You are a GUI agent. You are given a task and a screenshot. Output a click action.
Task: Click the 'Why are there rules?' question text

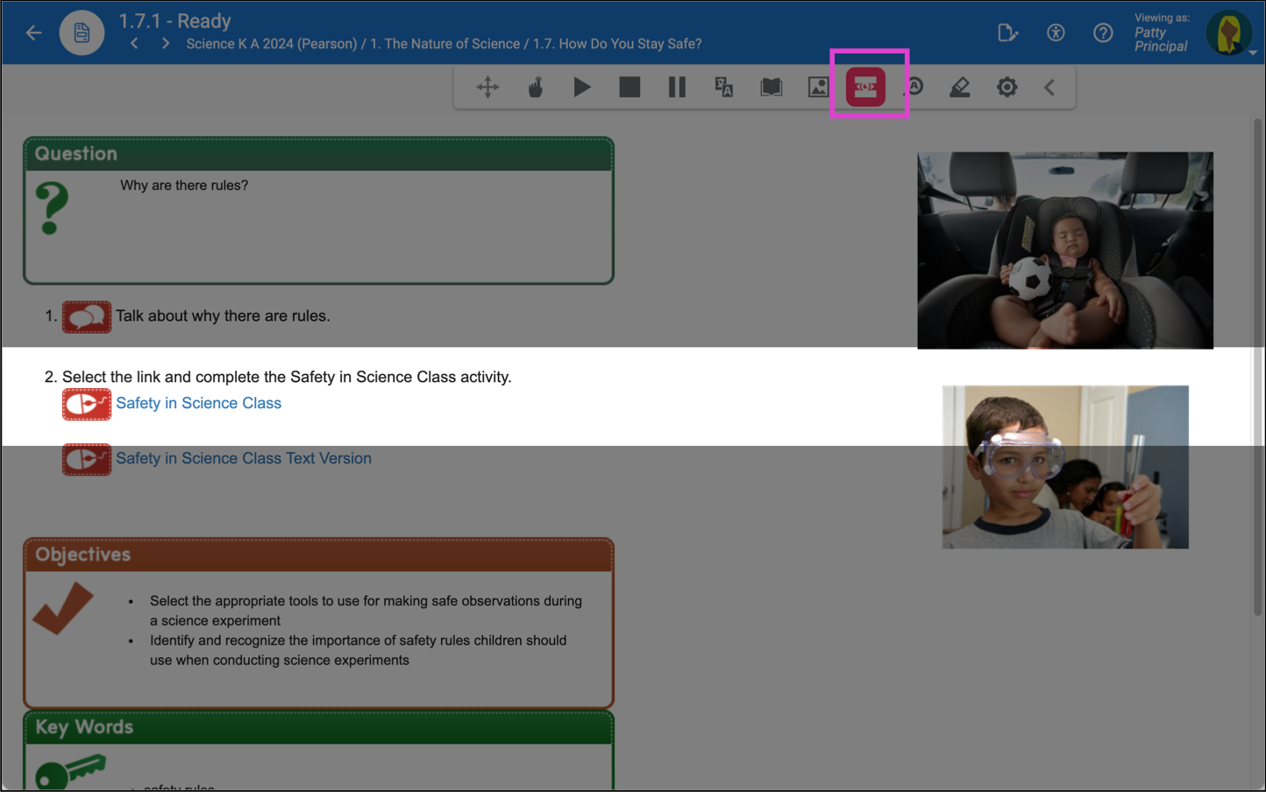tap(184, 186)
